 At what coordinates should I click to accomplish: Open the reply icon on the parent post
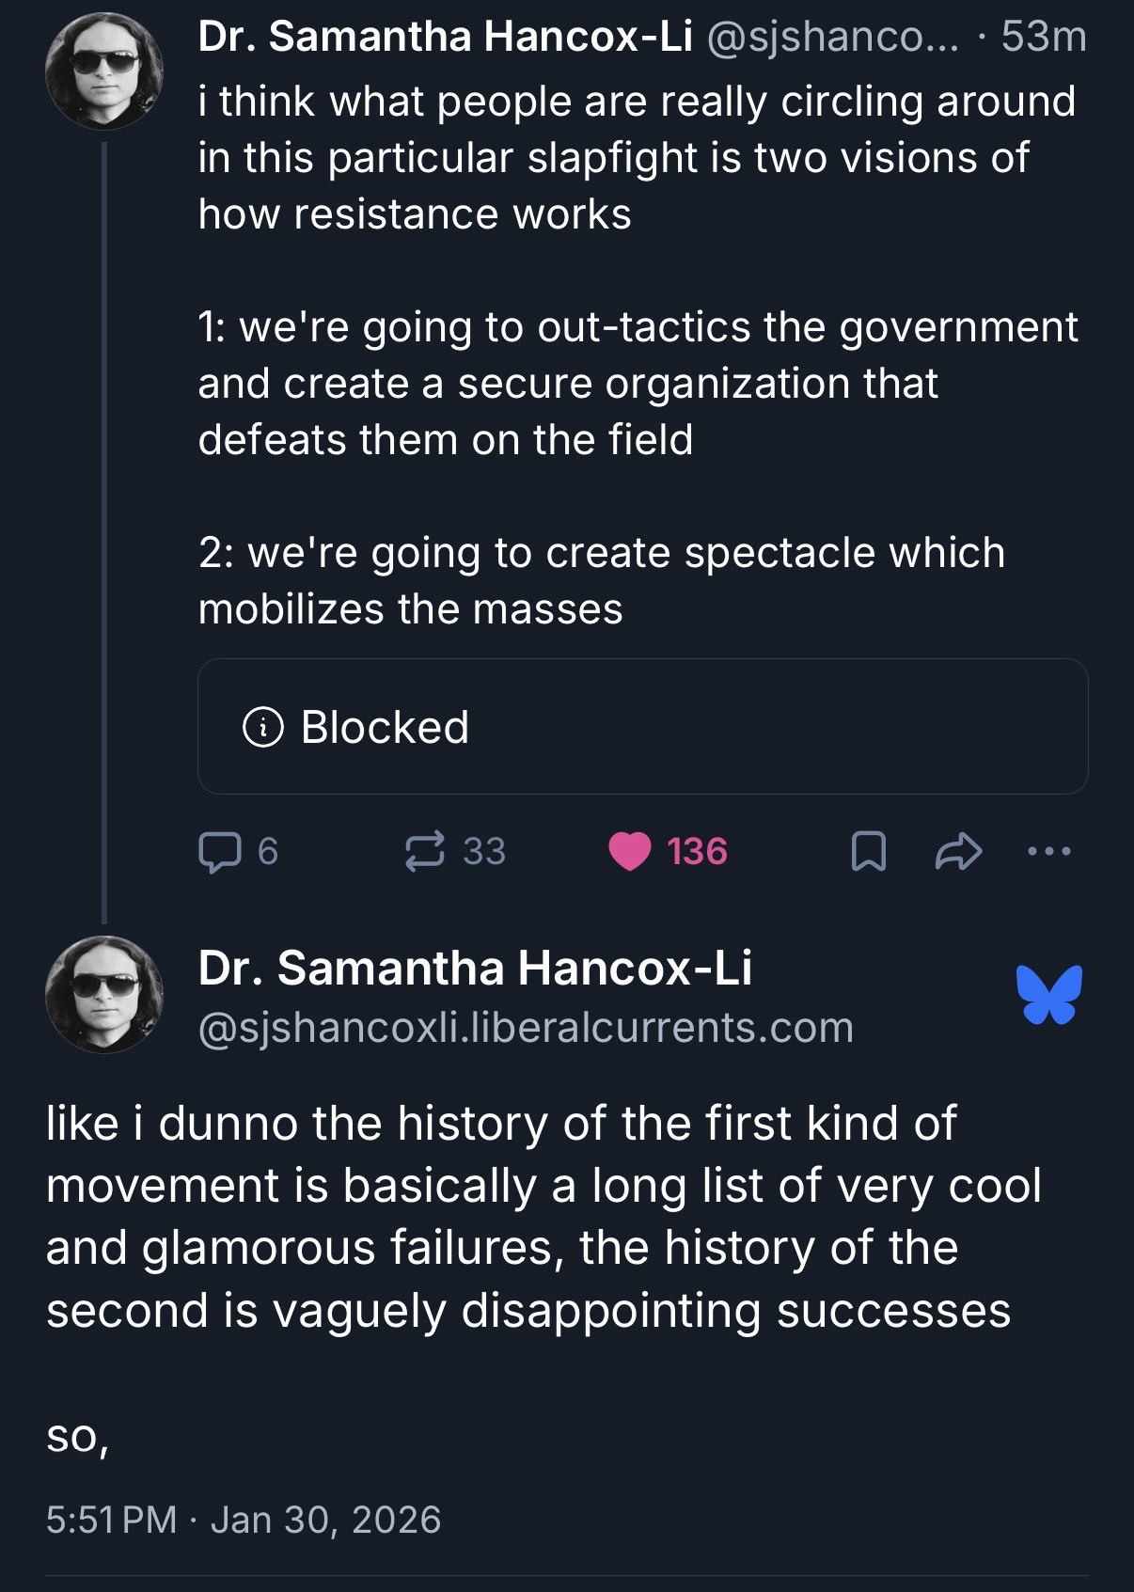[217, 852]
